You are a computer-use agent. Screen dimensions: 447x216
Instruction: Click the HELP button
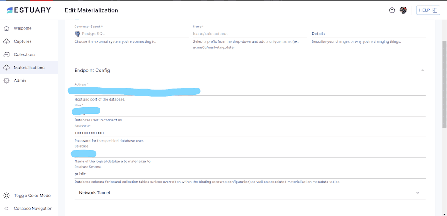pos(428,10)
